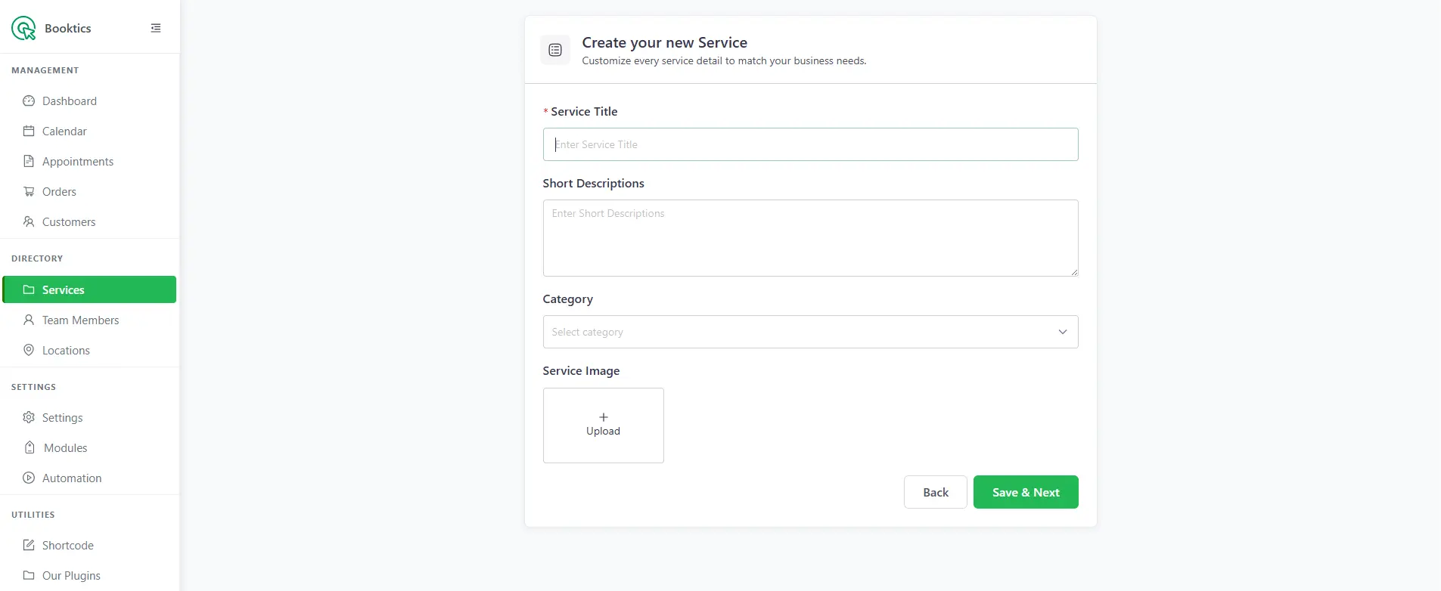Click the Calendar icon in sidebar
Image resolution: width=1441 pixels, height=591 pixels.
[29, 132]
